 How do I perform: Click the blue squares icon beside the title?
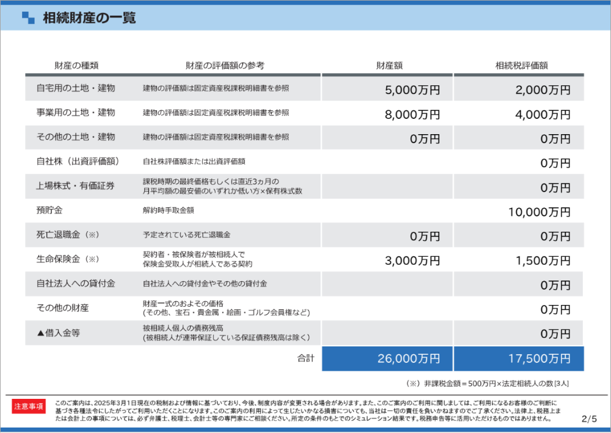tap(28, 18)
